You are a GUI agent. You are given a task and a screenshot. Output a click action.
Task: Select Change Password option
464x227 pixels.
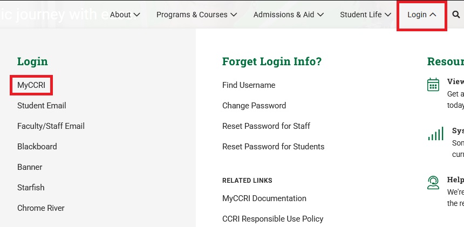pyautogui.click(x=254, y=106)
